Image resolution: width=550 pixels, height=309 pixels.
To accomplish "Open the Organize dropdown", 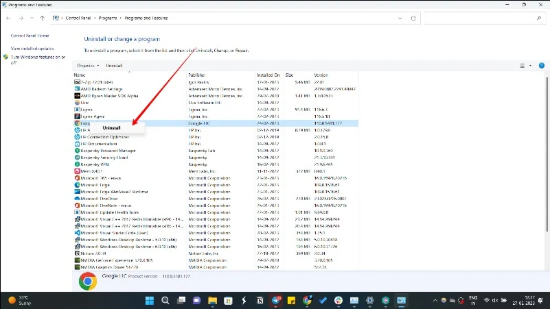I will [x=88, y=66].
